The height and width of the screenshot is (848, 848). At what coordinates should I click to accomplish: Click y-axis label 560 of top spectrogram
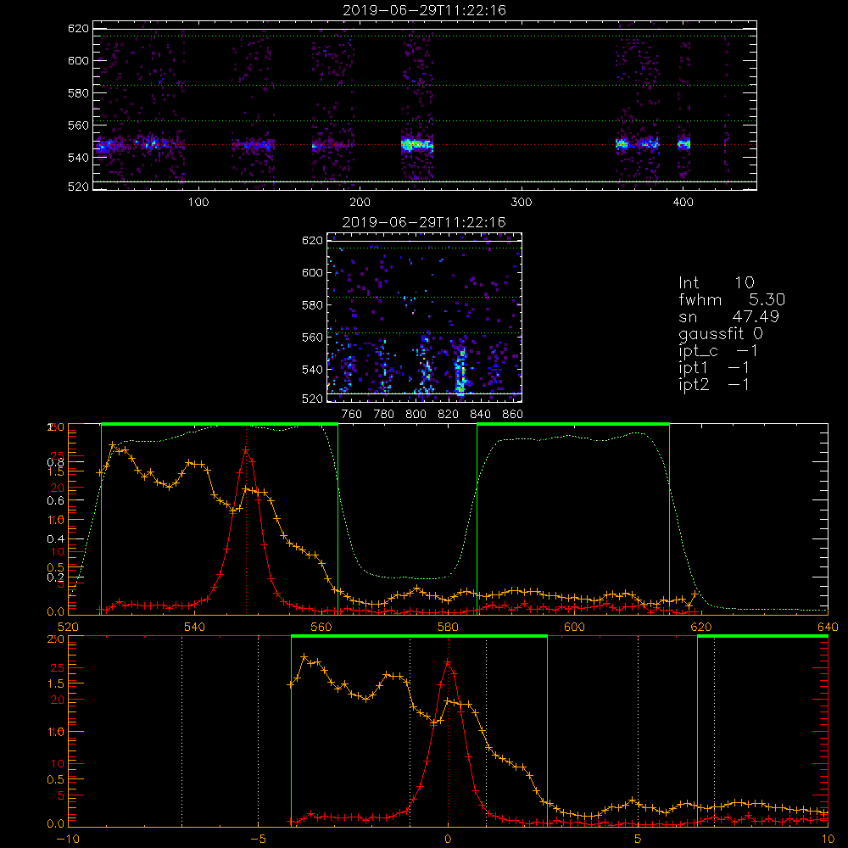coord(78,126)
